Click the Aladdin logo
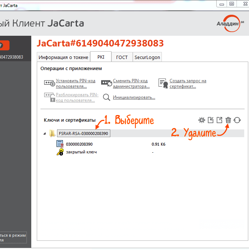The height and width of the screenshot is (250, 249). tap(230, 24)
